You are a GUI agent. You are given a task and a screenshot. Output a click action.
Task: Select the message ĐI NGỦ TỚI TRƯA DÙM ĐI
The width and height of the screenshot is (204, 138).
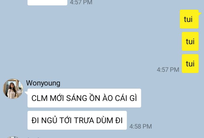(77, 120)
